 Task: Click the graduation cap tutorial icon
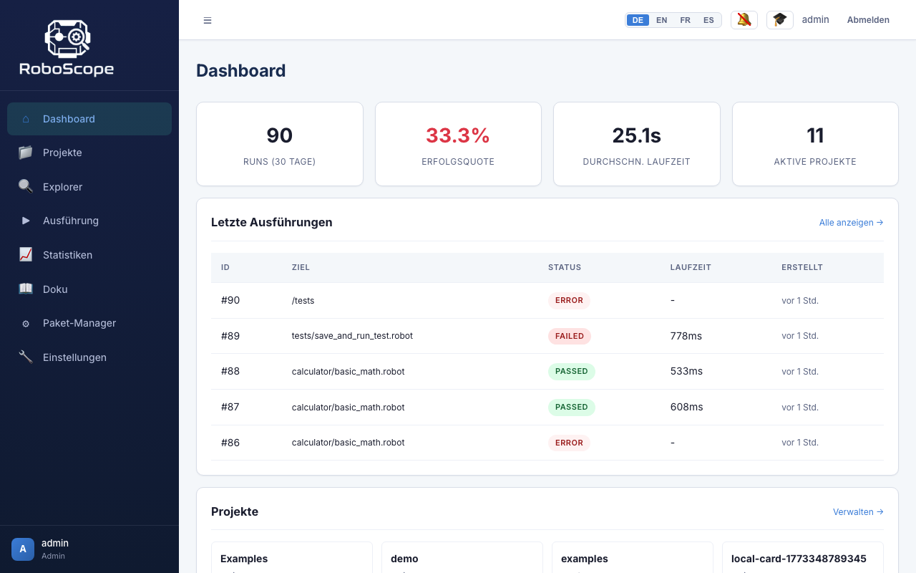(779, 19)
